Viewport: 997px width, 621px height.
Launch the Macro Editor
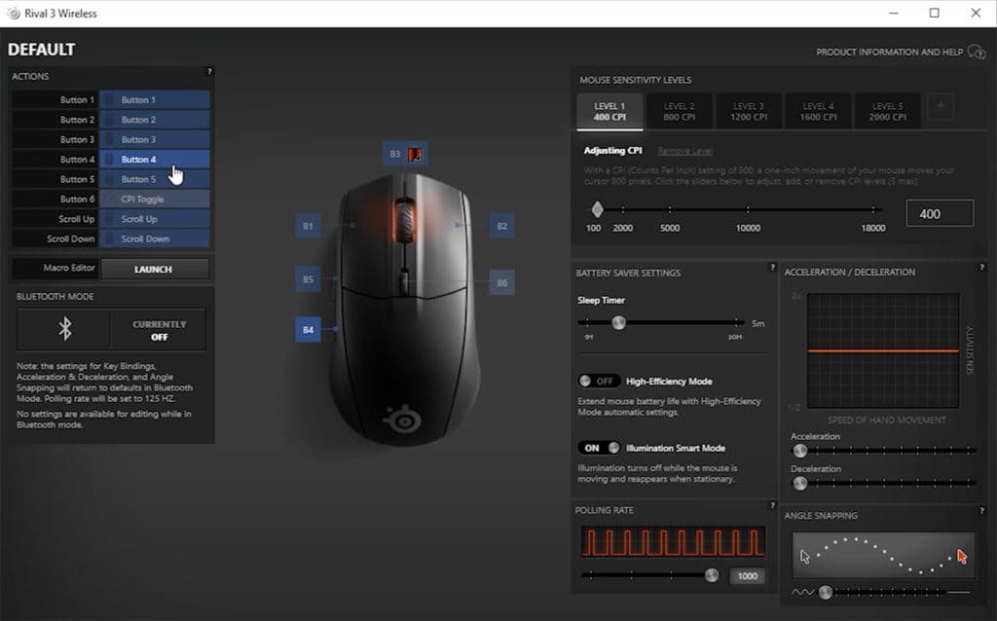(x=155, y=269)
